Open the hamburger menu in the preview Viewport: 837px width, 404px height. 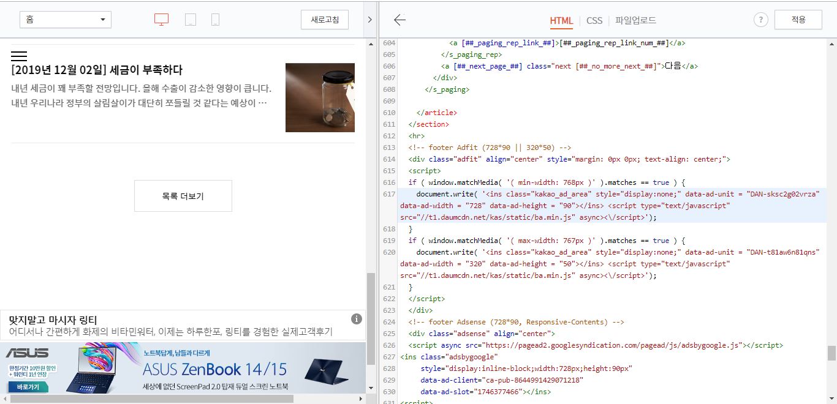19,56
